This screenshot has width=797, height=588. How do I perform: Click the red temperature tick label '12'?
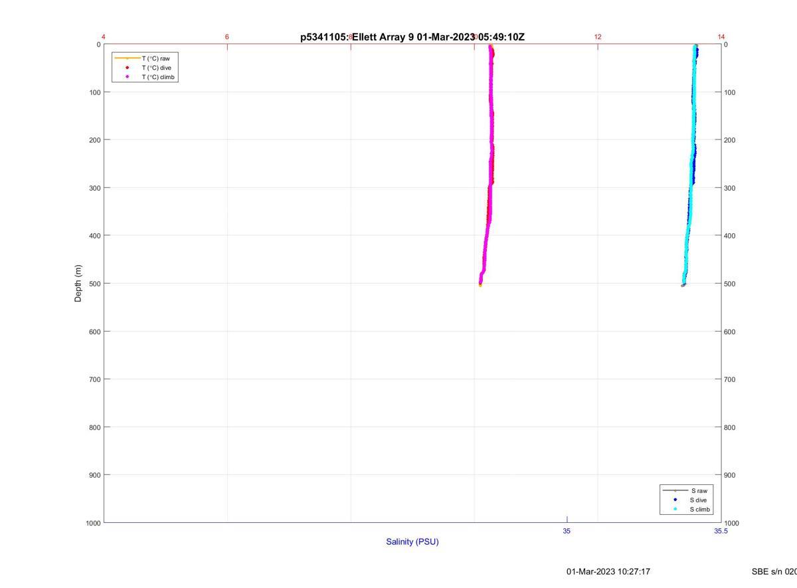[x=598, y=37]
